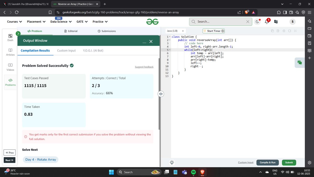The height and width of the screenshot is (177, 314).
Task: Click the editor settings gear icon
Action: [x=284, y=31]
